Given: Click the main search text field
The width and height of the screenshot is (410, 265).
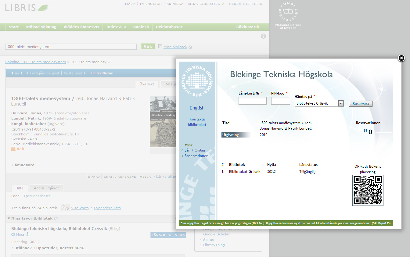Looking at the screenshot, I should click(71, 47).
